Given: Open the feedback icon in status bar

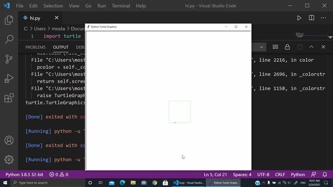Looking at the screenshot, I should tap(313, 175).
